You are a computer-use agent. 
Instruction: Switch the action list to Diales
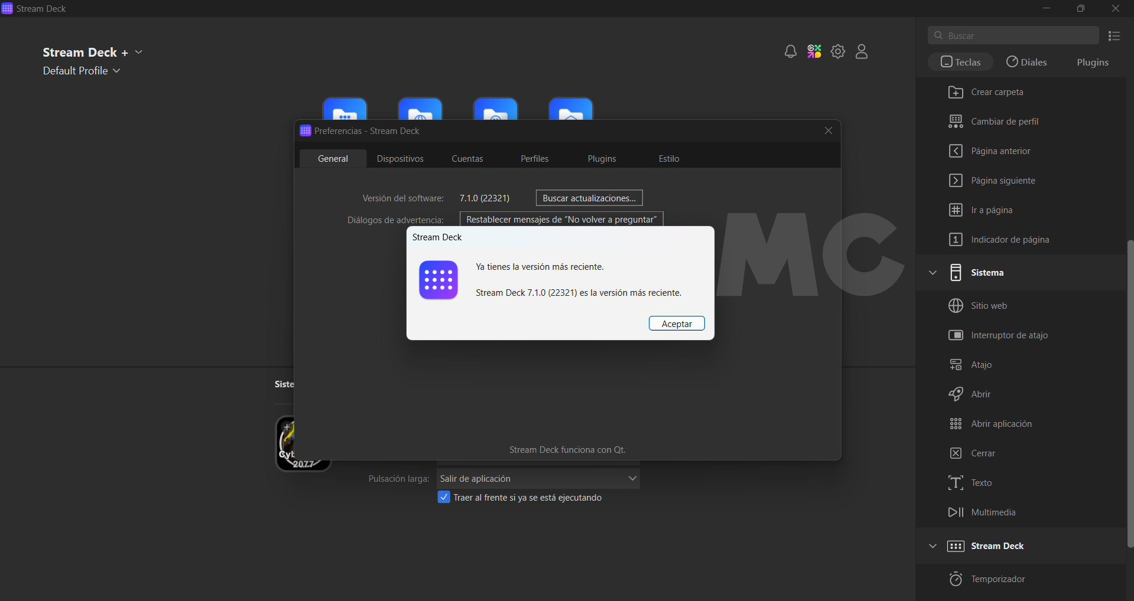pyautogui.click(x=1026, y=62)
